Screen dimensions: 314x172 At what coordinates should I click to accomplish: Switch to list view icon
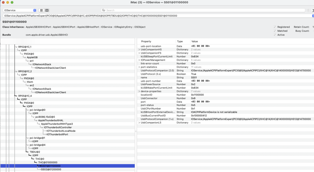41,10
